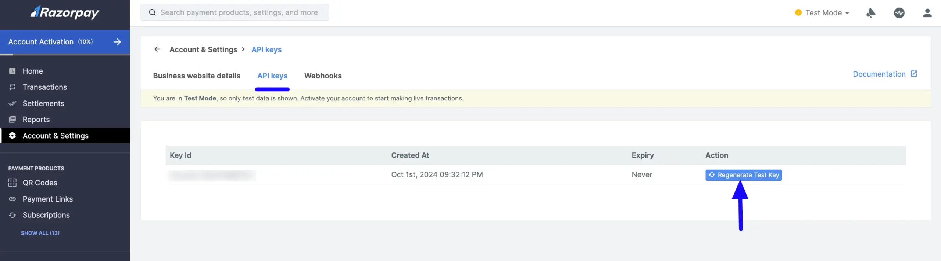This screenshot has height=261, width=941.
Task: Open the Documentation external link
Action: (885, 74)
